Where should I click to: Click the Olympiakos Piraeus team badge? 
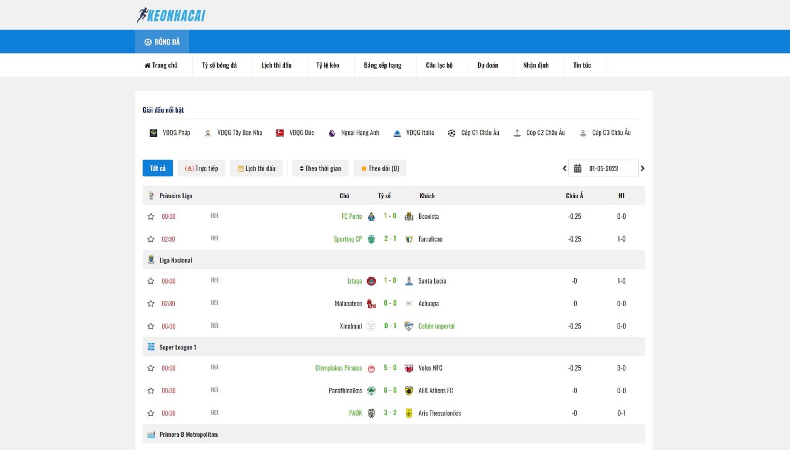pos(371,369)
